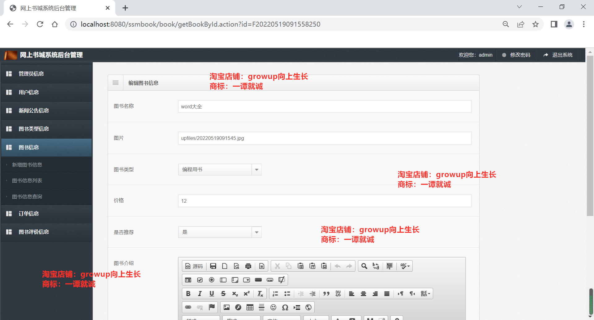594x320 pixels.
Task: Click the Insert Horizontal Line icon
Action: click(262, 307)
